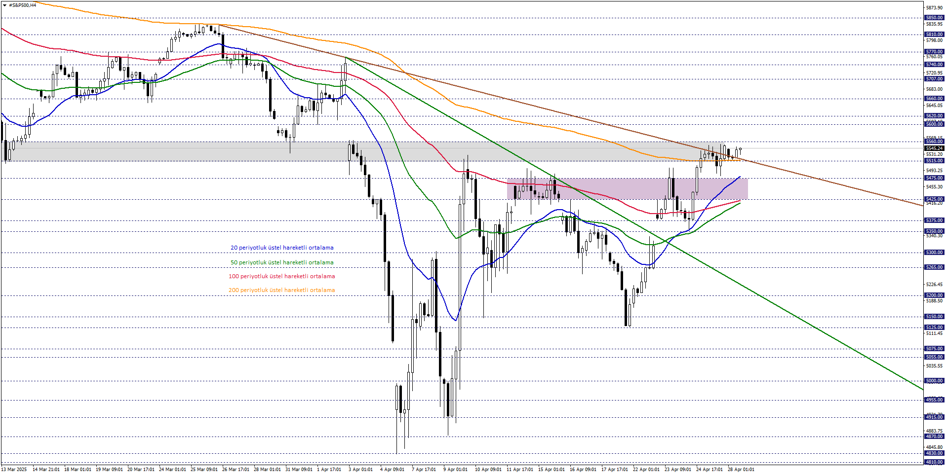Click the 31 Mar 09:01 time axis label
The image size is (946, 475).
click(x=299, y=470)
